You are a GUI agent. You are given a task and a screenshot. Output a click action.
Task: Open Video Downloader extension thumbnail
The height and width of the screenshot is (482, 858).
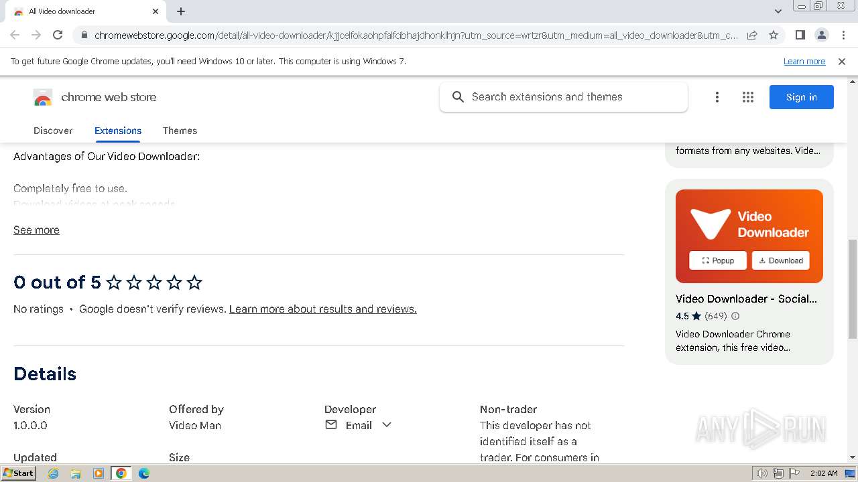[749, 236]
